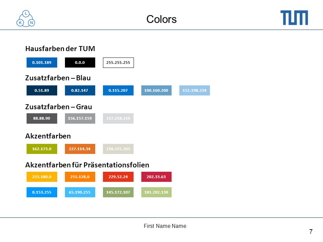Pick the red 229.52.24 swatch

(x=118, y=177)
